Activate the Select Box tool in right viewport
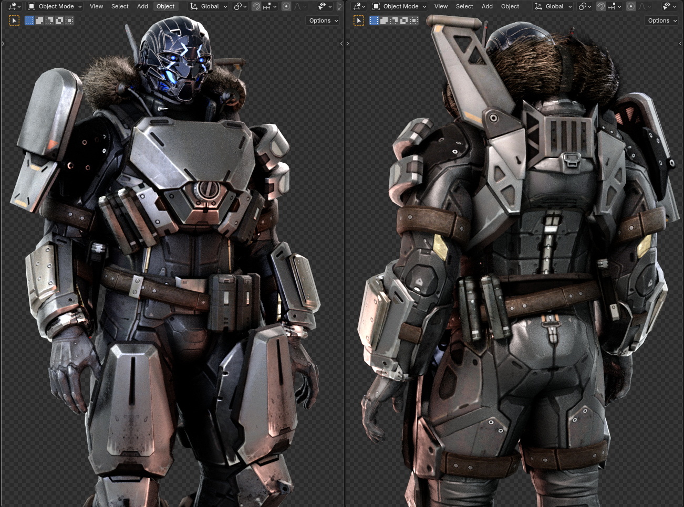Viewport: 684px width, 507px height. coord(359,20)
